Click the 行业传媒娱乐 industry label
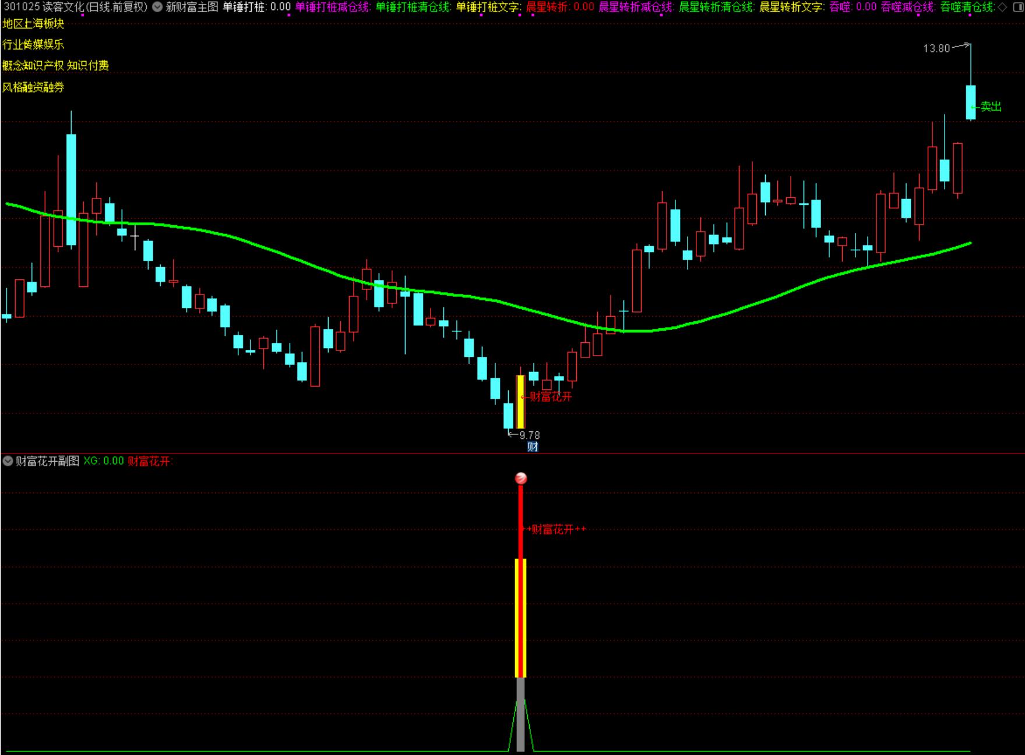 [x=33, y=45]
